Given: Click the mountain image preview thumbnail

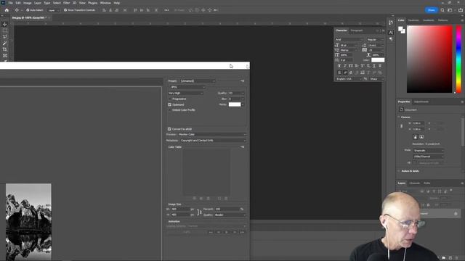Looking at the screenshot, I should coord(28,222).
